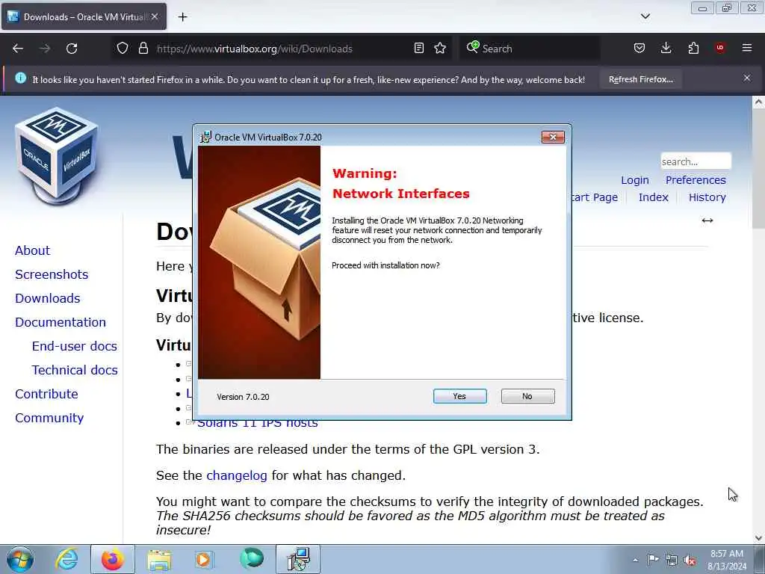Viewport: 765px width, 574px height.
Task: Open the Preferences link
Action: point(696,180)
